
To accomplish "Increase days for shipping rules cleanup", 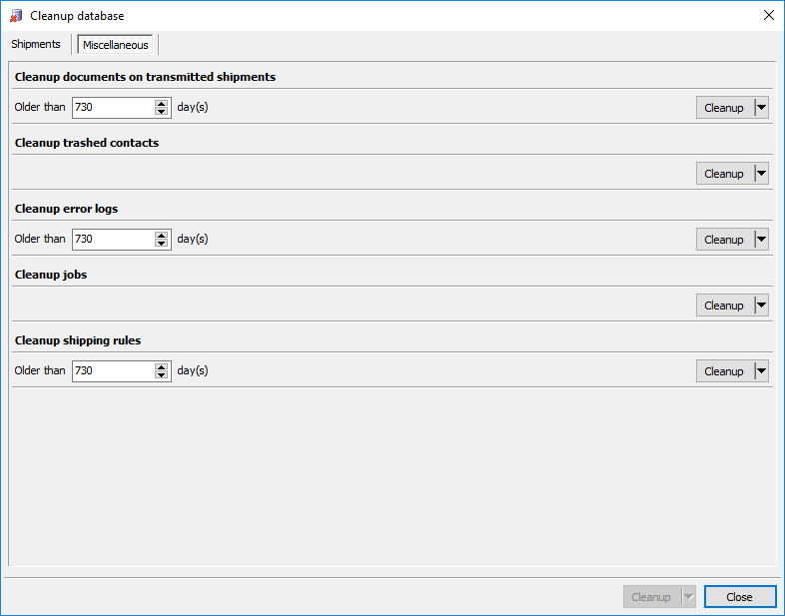I will 162,366.
